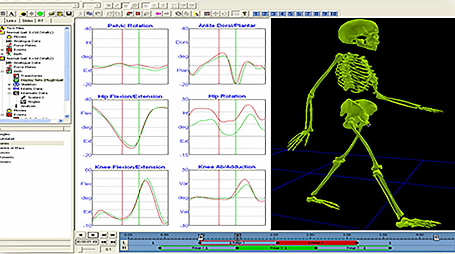455x254 pixels.
Task: Collapse the Kinematic Data tree node
Action: 10,93
